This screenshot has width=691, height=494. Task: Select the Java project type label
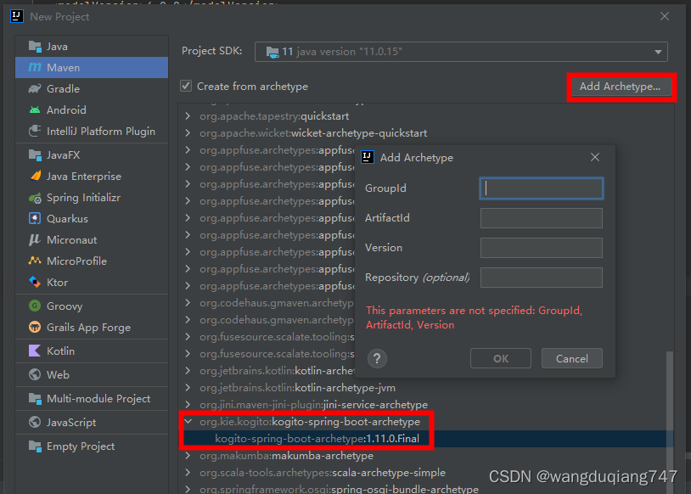point(57,47)
